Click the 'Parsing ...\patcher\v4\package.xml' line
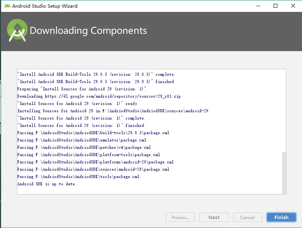Image resolution: width=302 pixels, height=228 pixels. (84, 148)
